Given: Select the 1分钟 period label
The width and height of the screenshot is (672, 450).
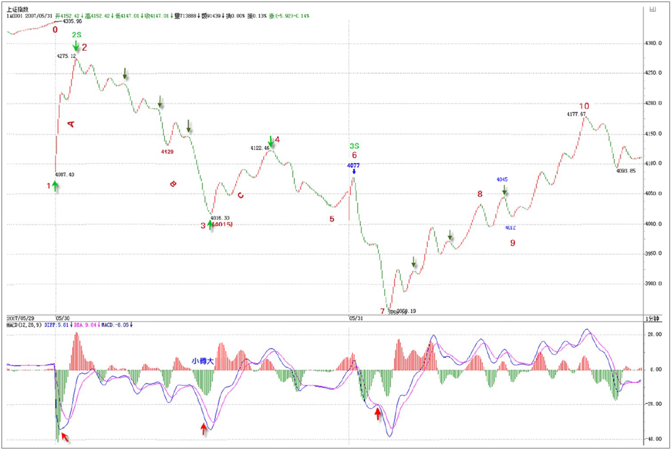Looking at the screenshot, I should point(653,318).
